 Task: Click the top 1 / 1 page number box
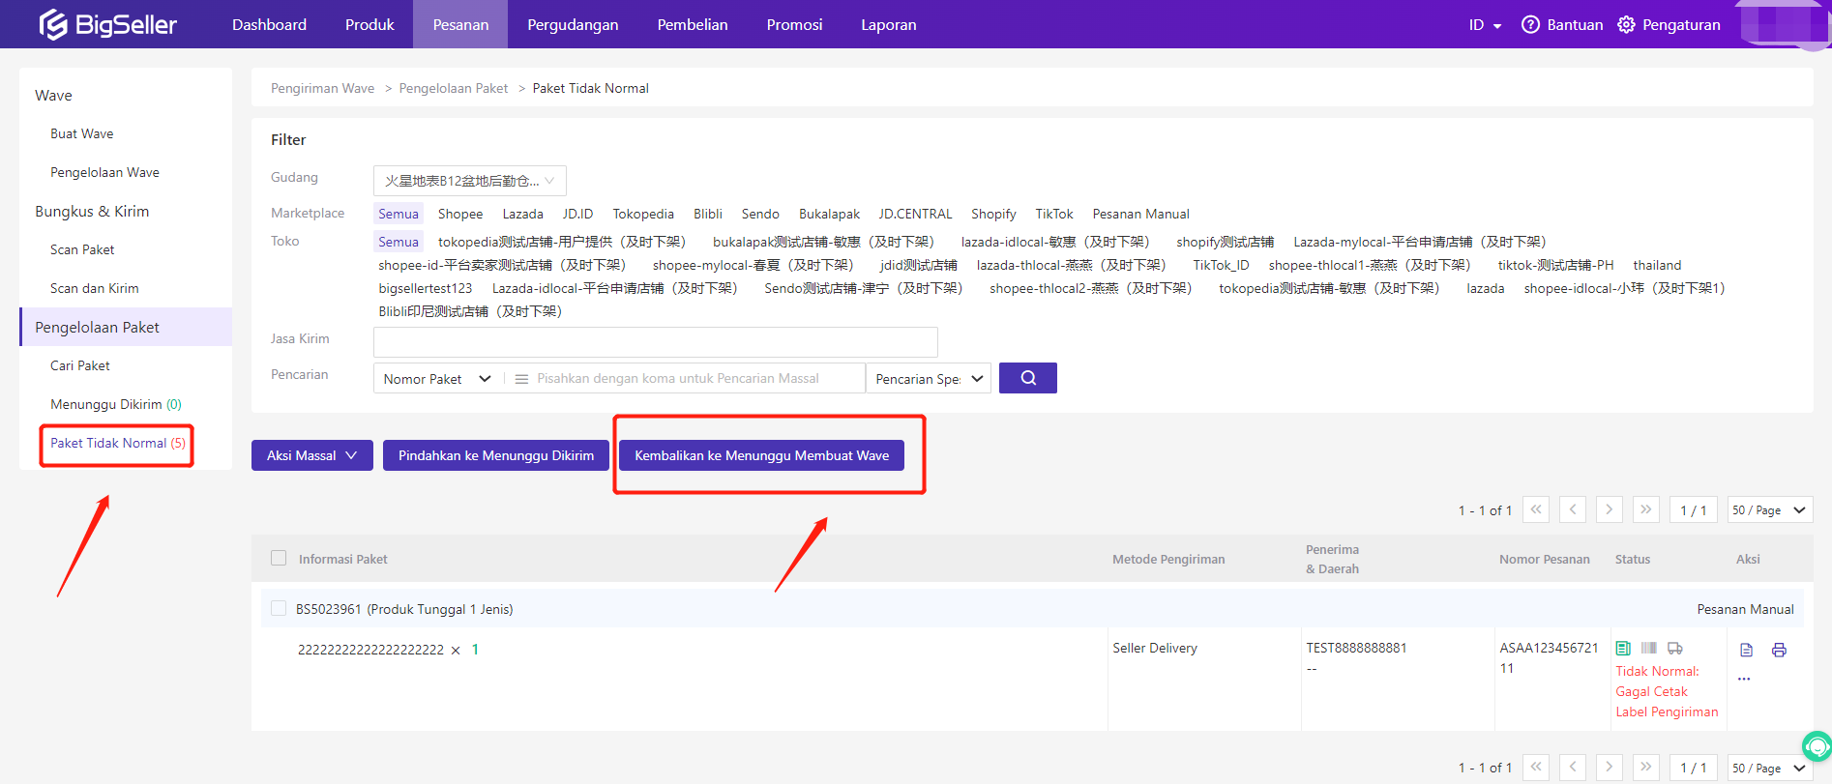pyautogui.click(x=1694, y=509)
